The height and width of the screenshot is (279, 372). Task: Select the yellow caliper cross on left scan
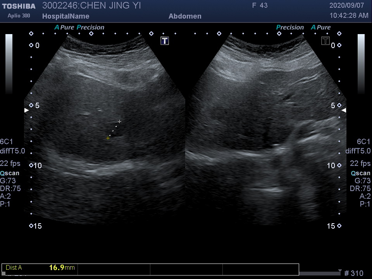click(x=108, y=138)
